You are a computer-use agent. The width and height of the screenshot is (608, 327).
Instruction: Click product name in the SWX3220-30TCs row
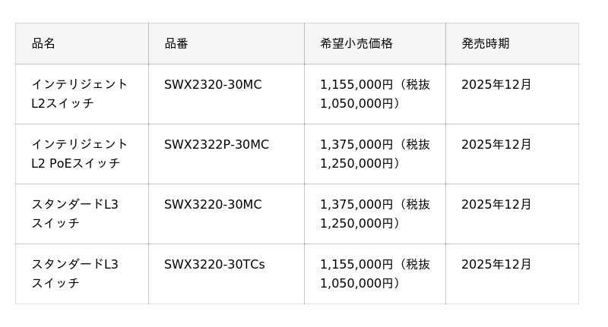(74, 274)
